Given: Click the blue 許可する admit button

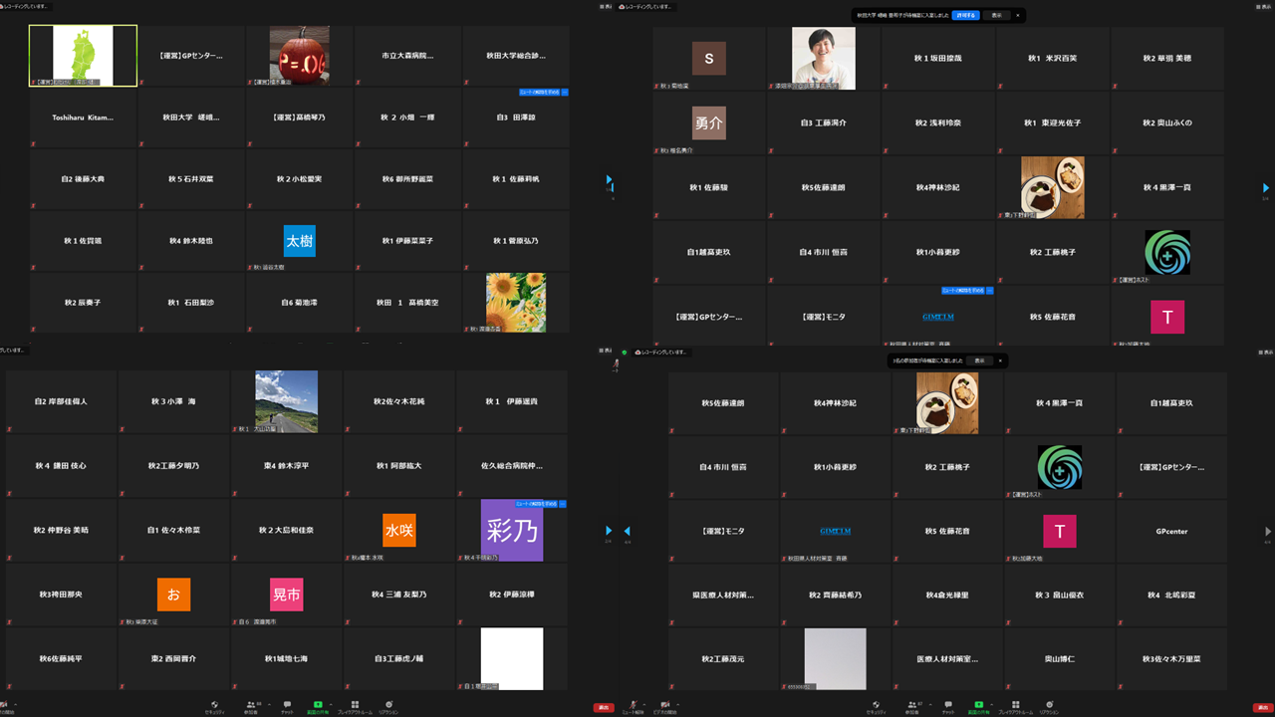Looking at the screenshot, I should click(965, 16).
